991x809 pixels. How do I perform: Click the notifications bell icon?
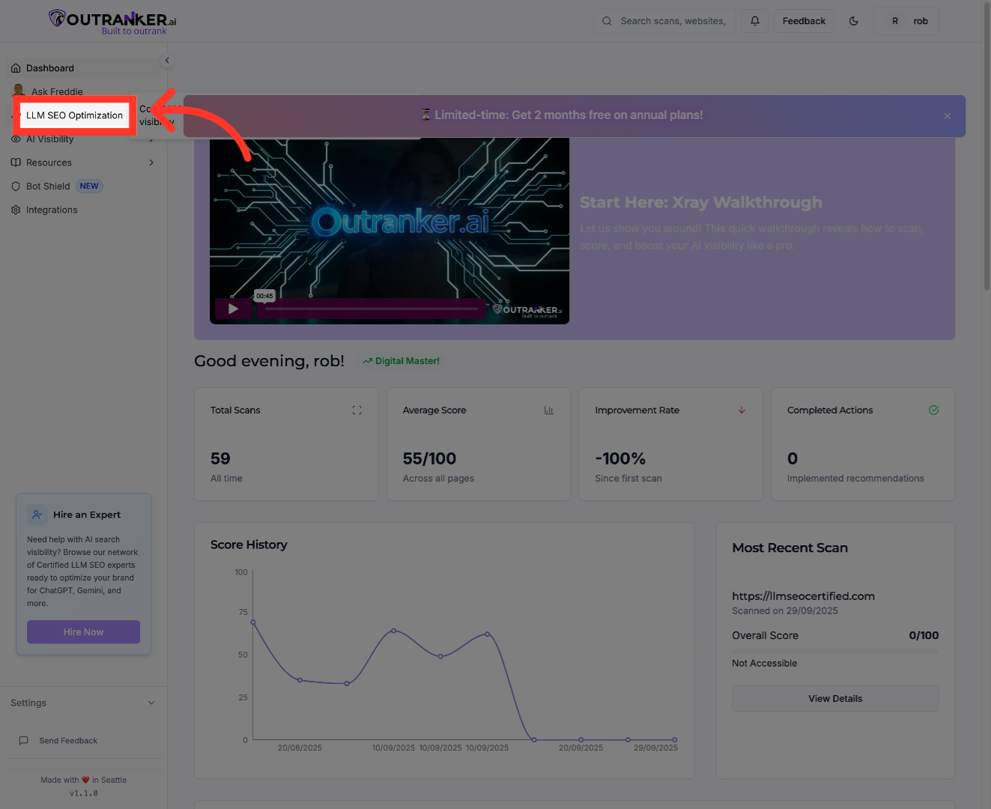[x=755, y=21]
